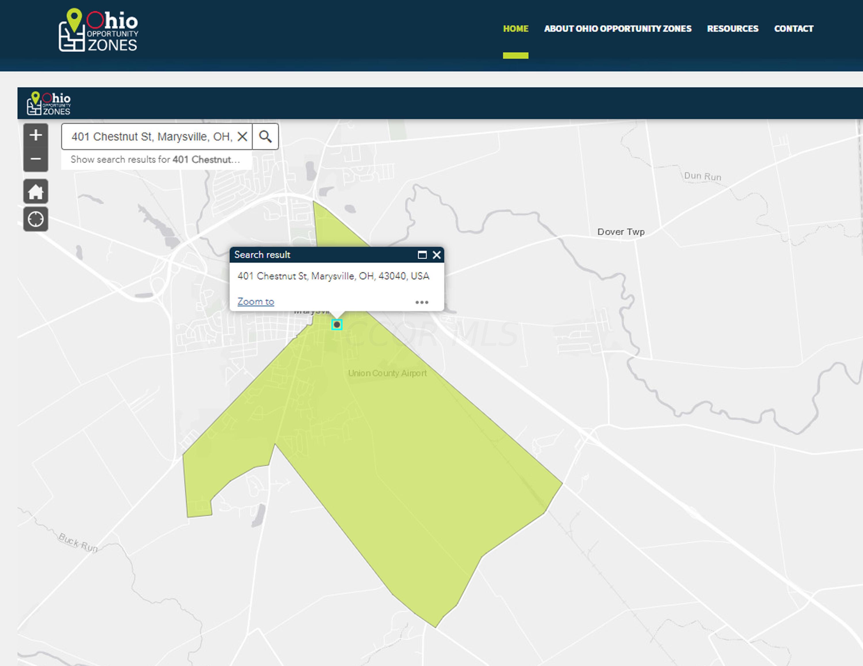Click the magnifying glass search button

coord(265,136)
